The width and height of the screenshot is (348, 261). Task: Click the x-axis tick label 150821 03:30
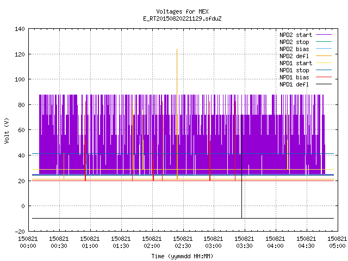coord(244,243)
